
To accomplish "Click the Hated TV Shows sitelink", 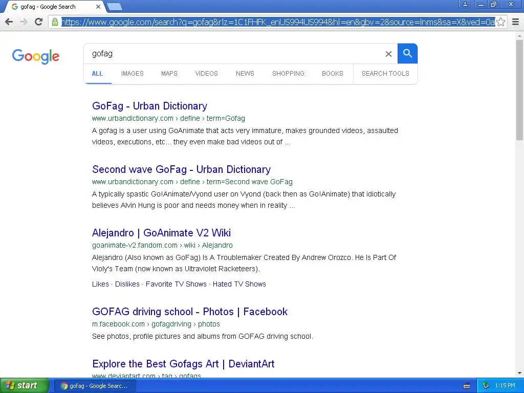I will (239, 284).
